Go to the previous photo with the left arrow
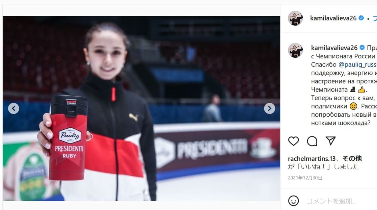The width and height of the screenshot is (377, 210). click(x=14, y=108)
